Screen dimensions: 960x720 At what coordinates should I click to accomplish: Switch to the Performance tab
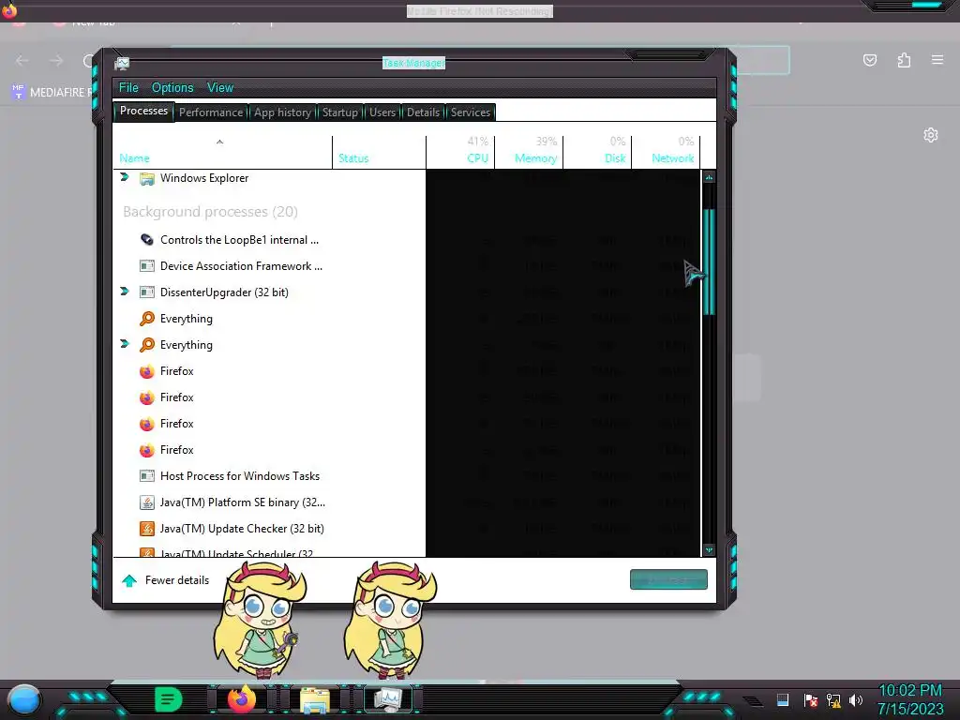tap(211, 112)
